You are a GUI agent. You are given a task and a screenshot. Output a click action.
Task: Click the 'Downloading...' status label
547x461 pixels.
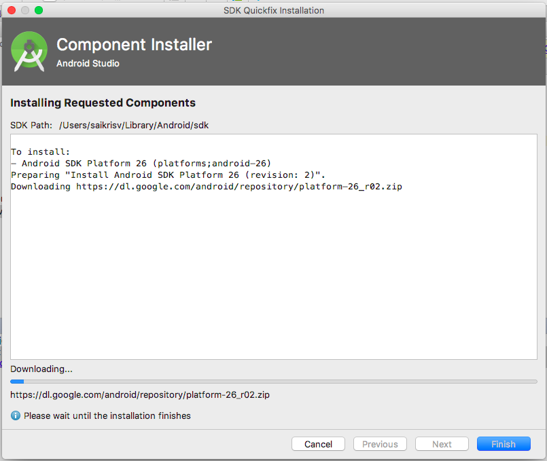[x=41, y=369]
